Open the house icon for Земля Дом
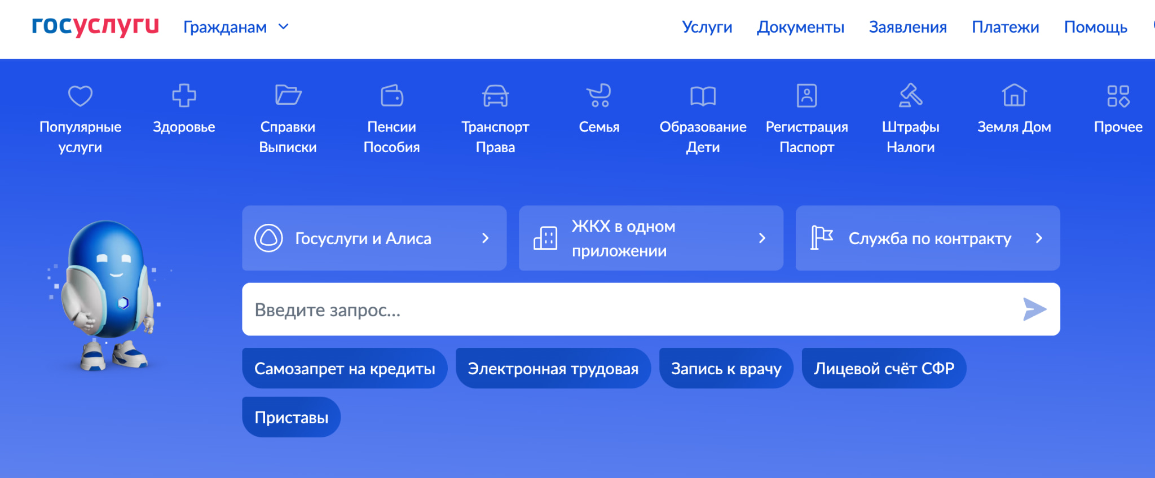 [1014, 96]
